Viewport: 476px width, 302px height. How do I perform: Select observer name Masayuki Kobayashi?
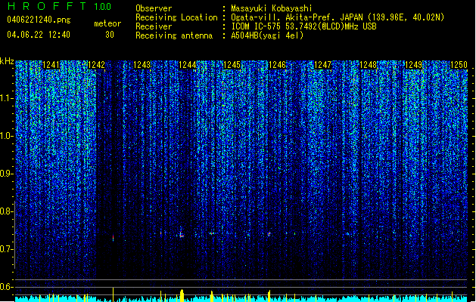[272, 8]
